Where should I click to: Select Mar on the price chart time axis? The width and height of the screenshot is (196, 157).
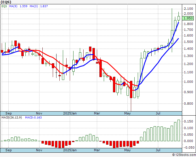click(x=97, y=113)
